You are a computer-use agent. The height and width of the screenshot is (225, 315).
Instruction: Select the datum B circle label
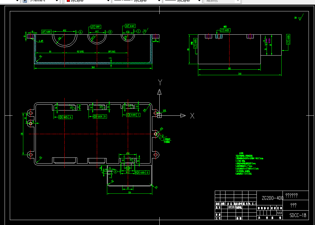[110, 32]
